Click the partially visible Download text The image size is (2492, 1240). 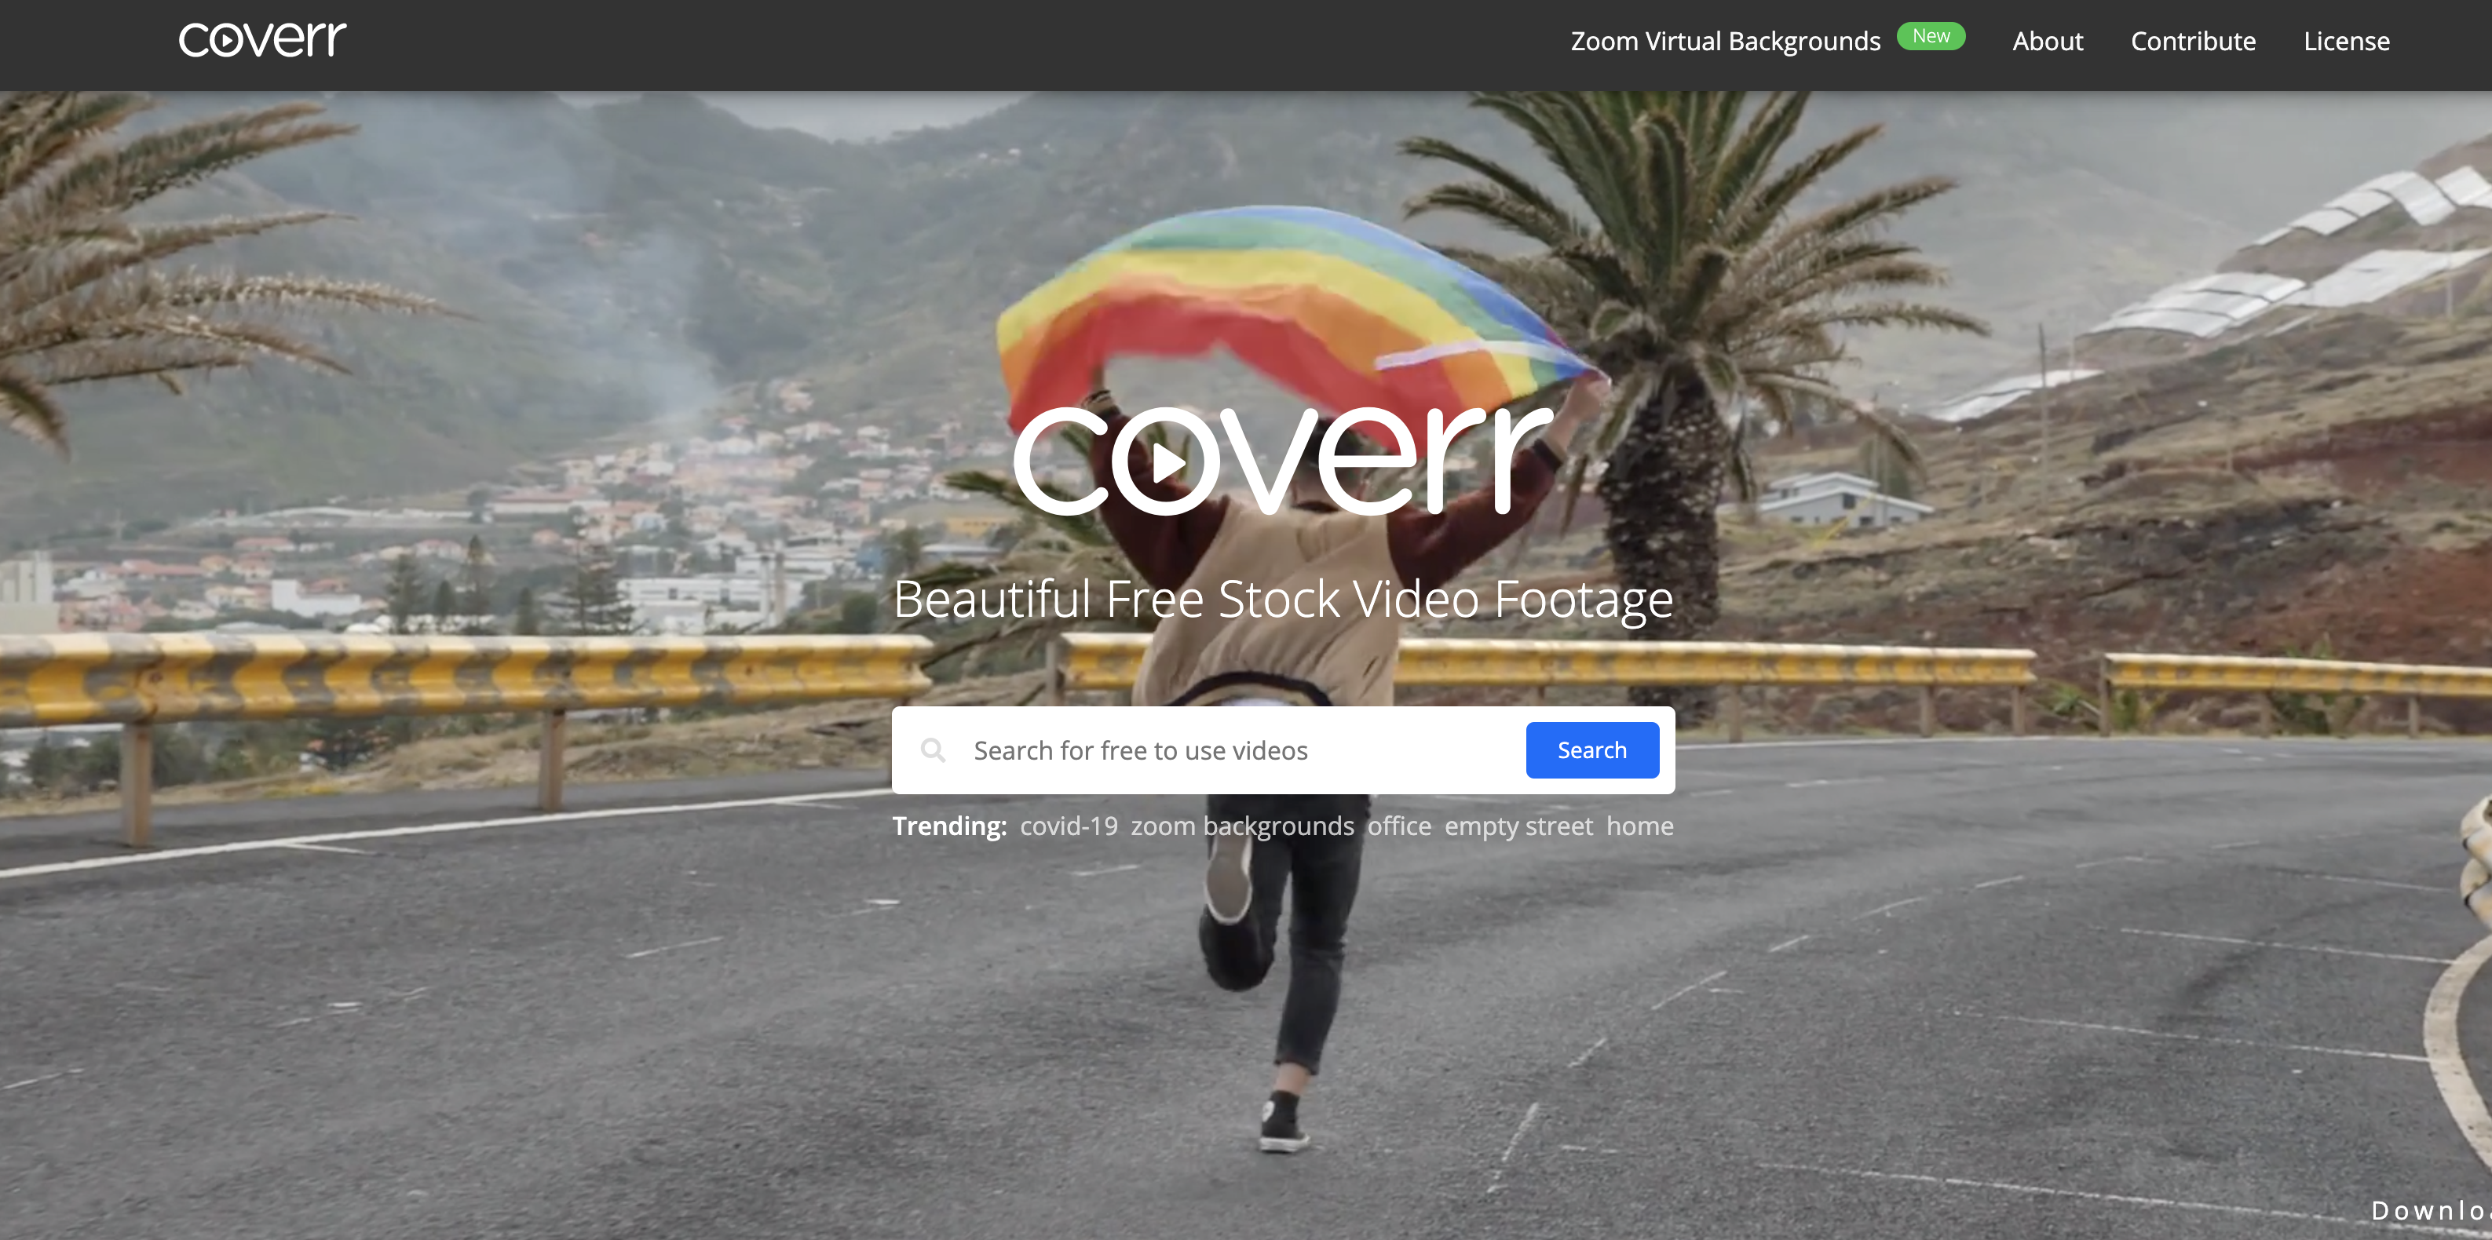tap(2428, 1210)
